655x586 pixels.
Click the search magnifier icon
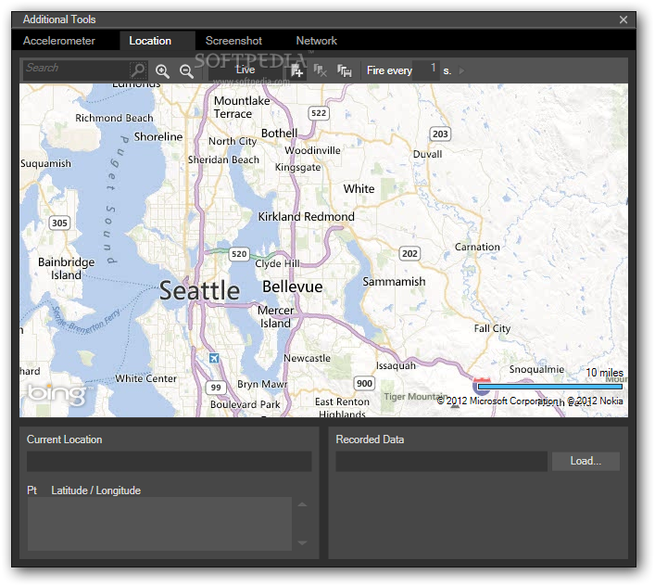(x=138, y=70)
